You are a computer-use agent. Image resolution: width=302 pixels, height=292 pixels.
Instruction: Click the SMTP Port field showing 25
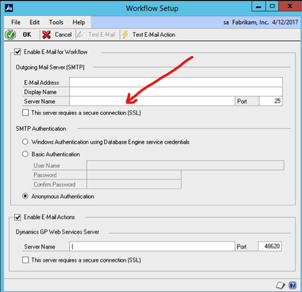coord(271,101)
